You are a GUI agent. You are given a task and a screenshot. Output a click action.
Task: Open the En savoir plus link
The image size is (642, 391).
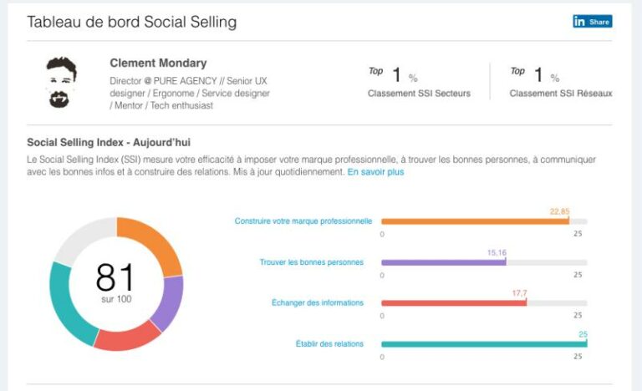tap(375, 172)
